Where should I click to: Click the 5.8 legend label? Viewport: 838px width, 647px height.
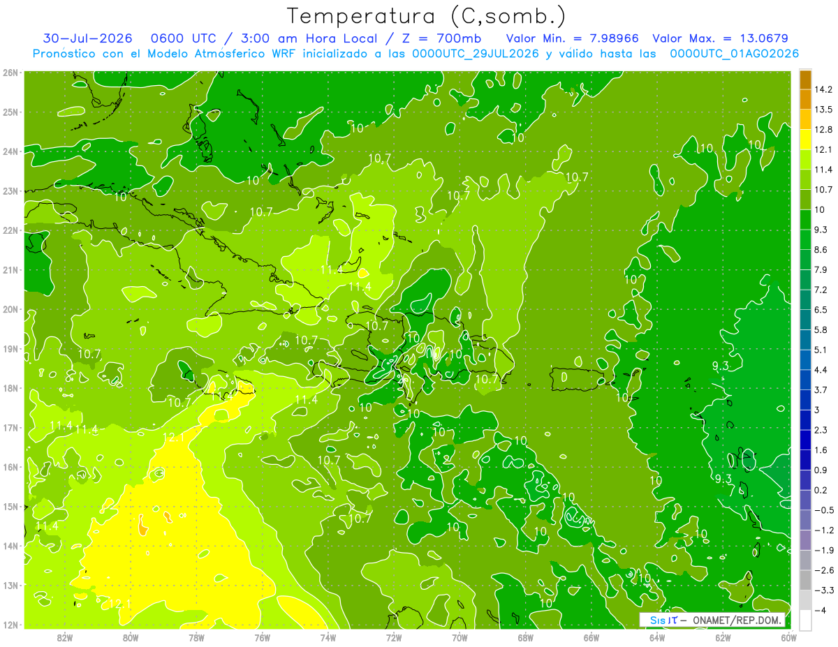tap(821, 329)
